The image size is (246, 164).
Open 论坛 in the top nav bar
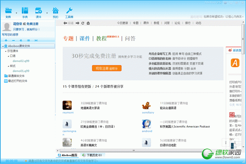tap(177, 23)
